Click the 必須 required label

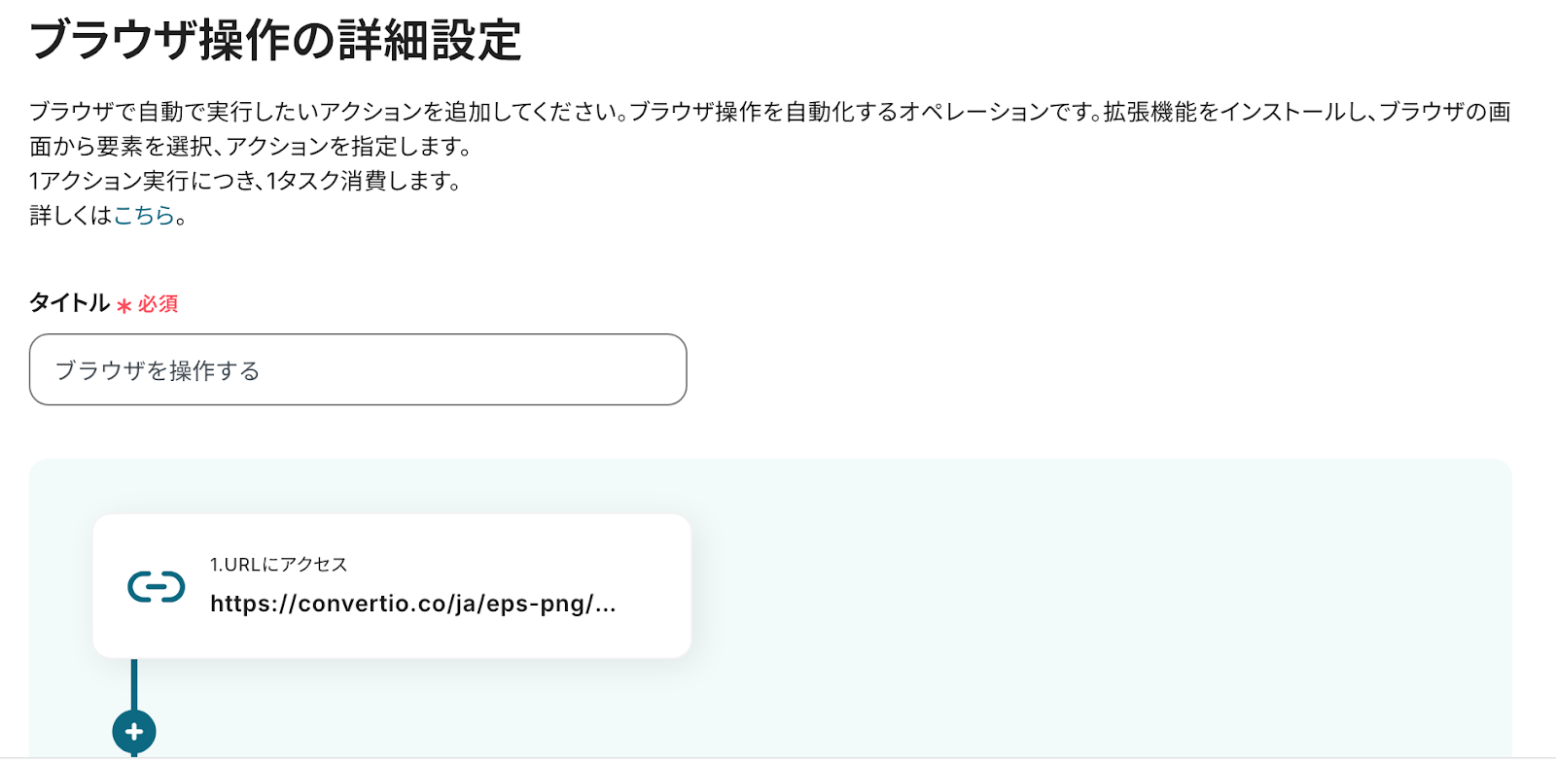(x=158, y=304)
